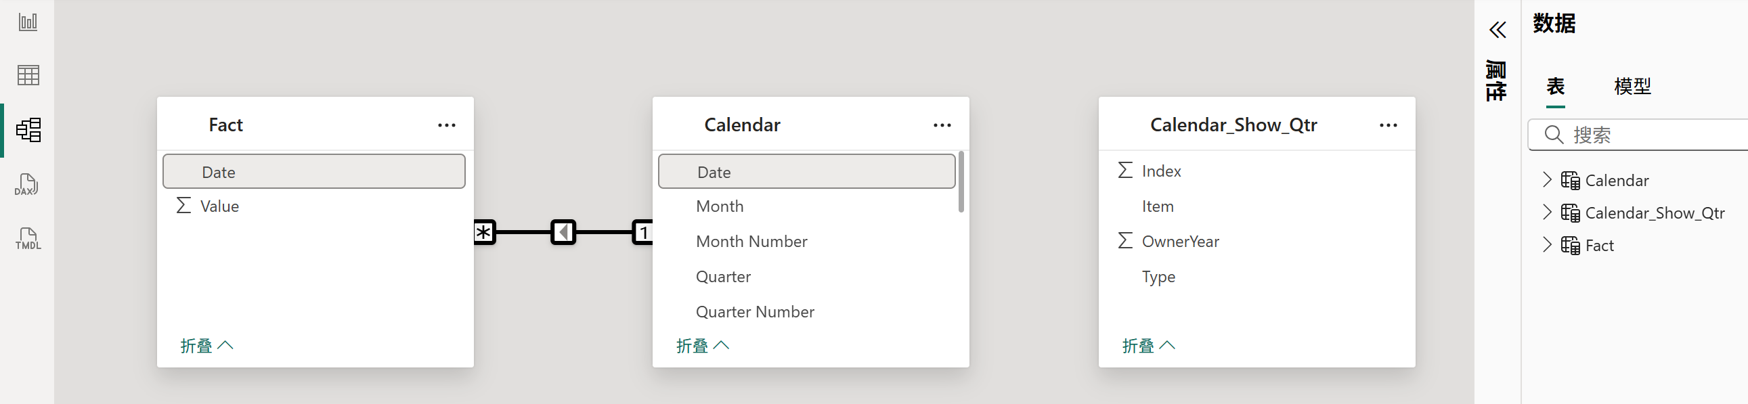Switch to the 模型 tab

click(x=1632, y=86)
